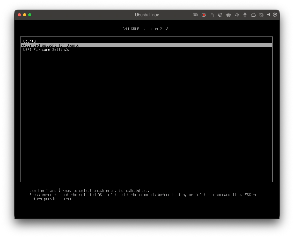
Task: Open the virtual machine settings gear
Action: tap(275, 15)
